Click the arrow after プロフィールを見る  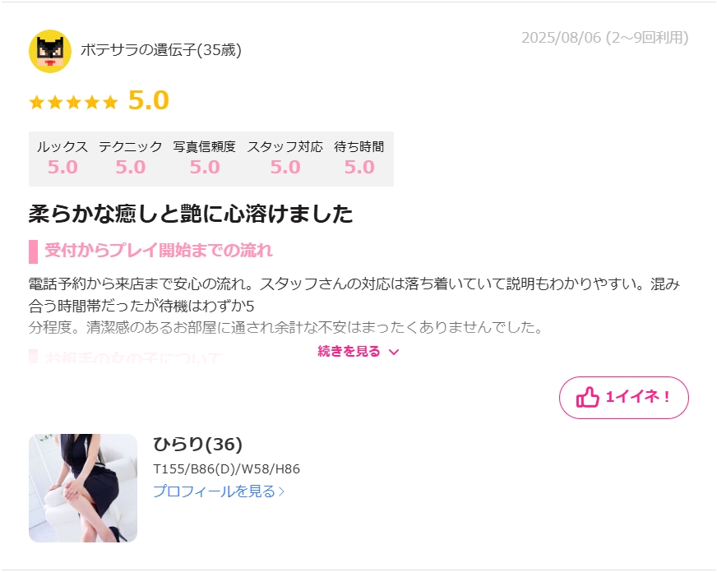[x=282, y=491]
